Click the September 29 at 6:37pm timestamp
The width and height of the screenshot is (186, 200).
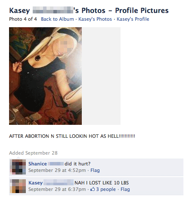coord(57,189)
